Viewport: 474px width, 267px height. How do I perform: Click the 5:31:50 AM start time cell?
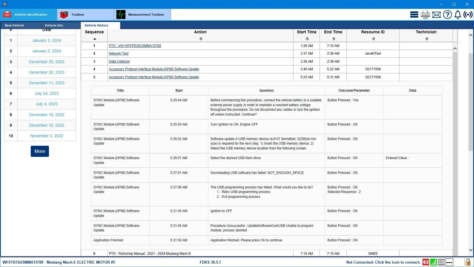pos(179,240)
